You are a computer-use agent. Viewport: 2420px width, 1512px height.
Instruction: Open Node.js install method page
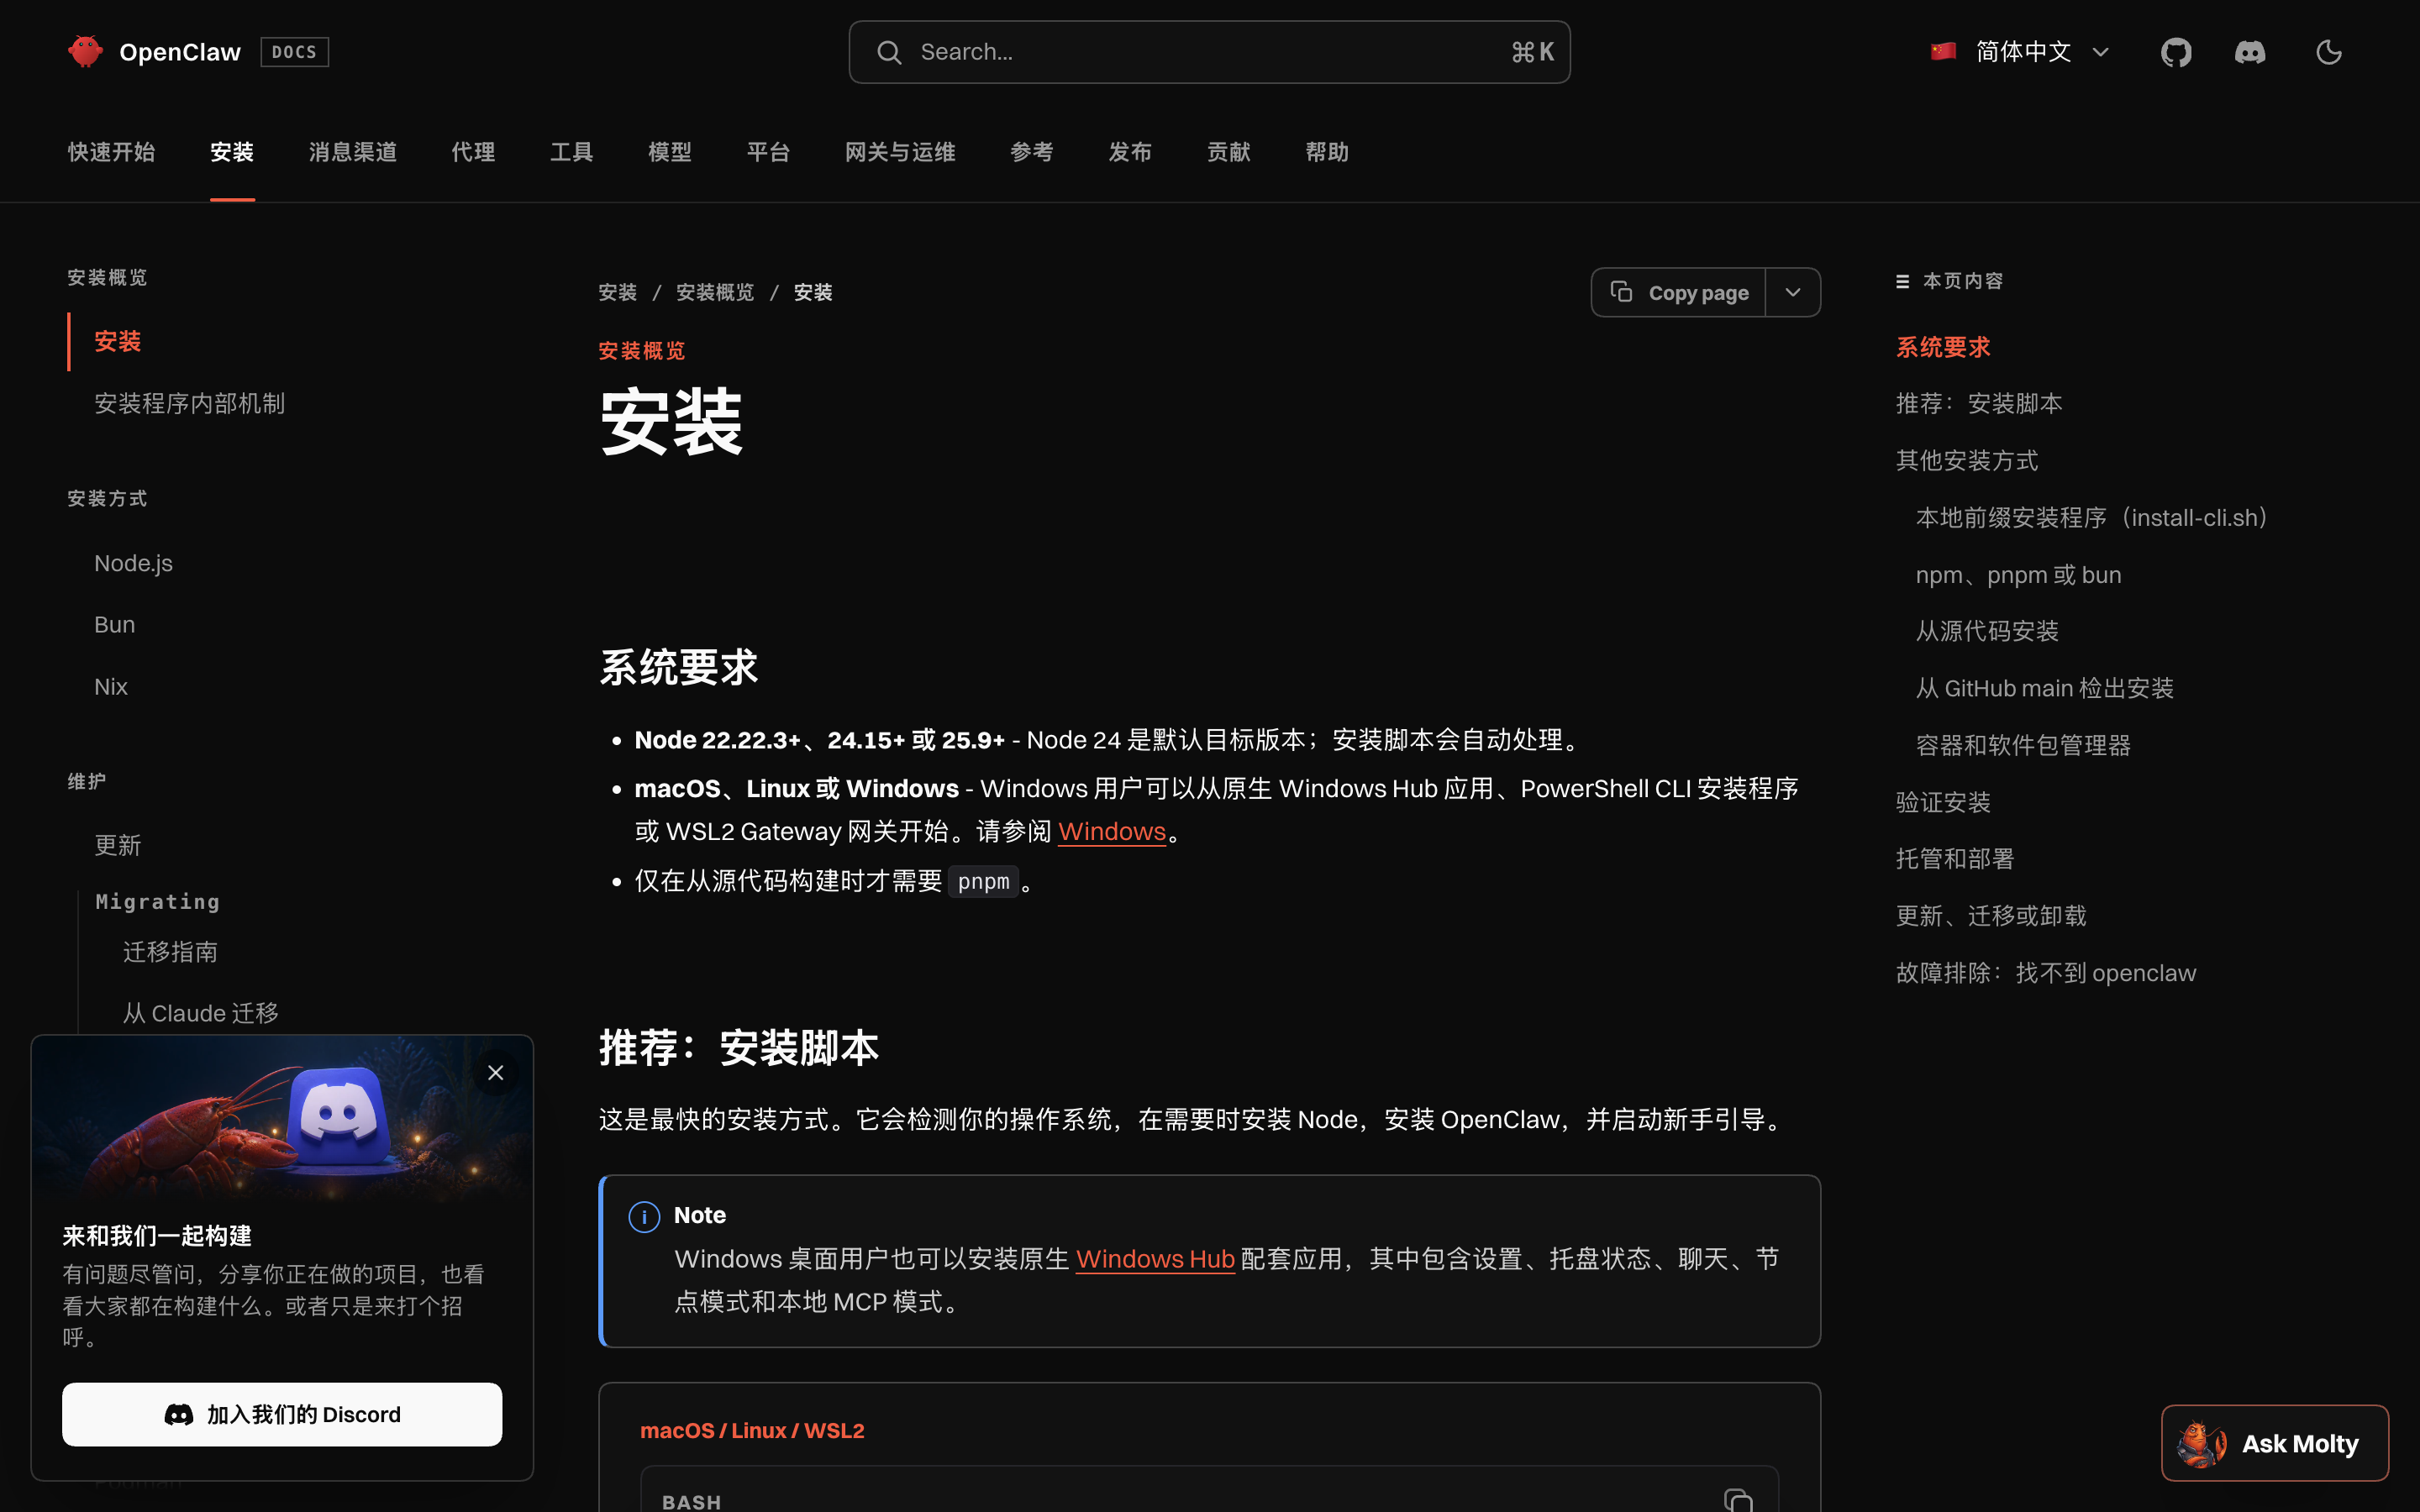click(x=133, y=564)
